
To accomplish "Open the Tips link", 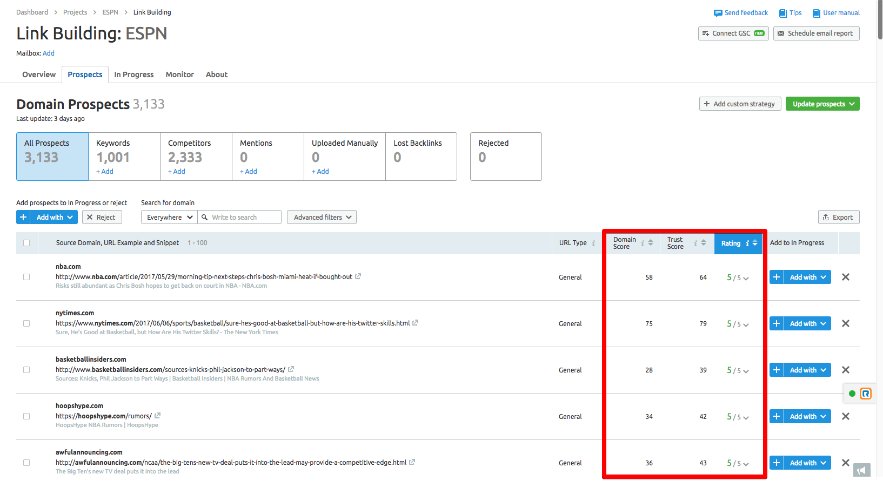I will 790,13.
